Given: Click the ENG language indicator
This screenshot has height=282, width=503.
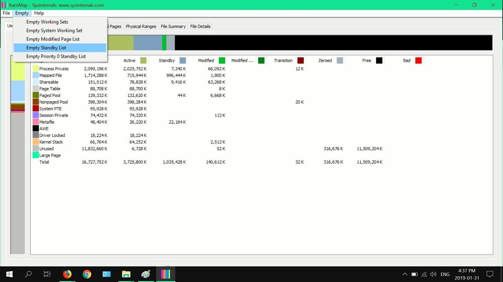Looking at the screenshot, I should pos(445,274).
